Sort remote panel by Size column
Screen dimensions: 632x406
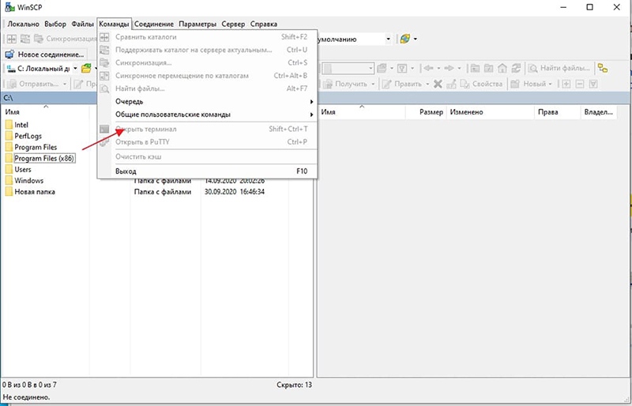click(431, 113)
